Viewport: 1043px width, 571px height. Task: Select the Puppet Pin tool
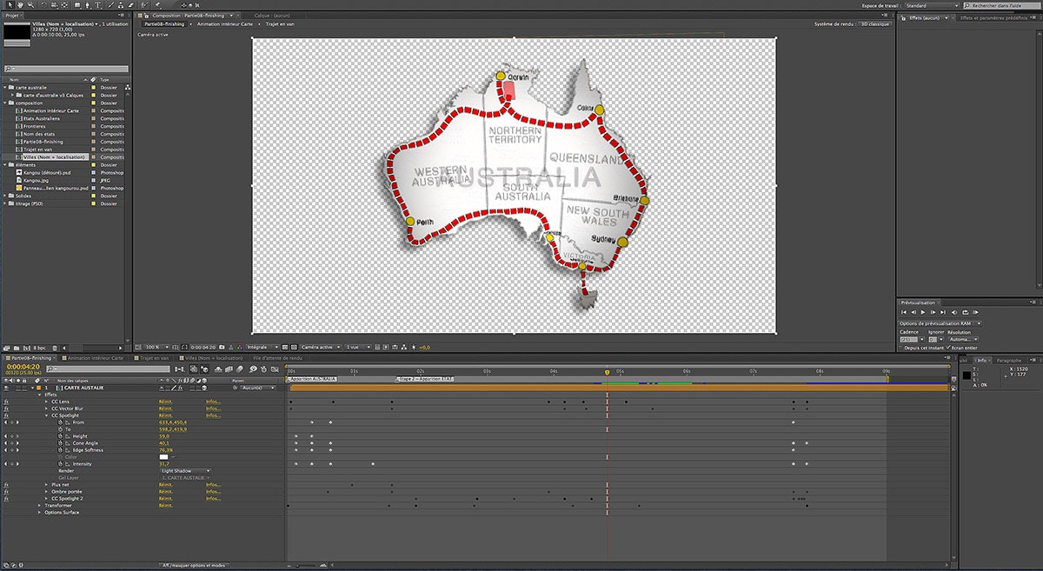157,4
